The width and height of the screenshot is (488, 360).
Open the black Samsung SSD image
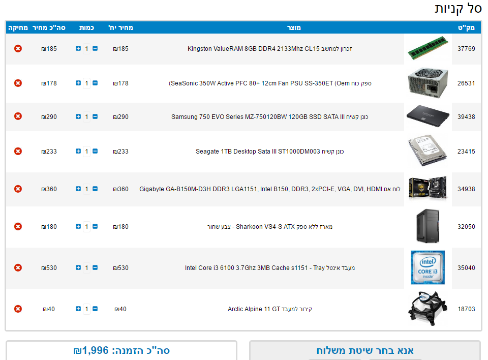click(428, 116)
